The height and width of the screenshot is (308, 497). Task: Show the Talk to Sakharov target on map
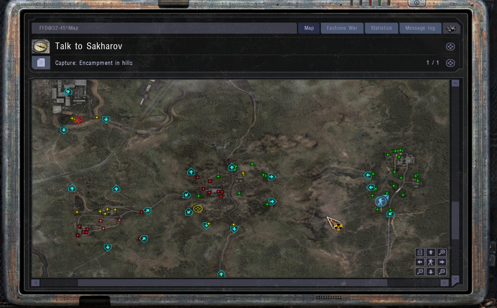pyautogui.click(x=450, y=47)
